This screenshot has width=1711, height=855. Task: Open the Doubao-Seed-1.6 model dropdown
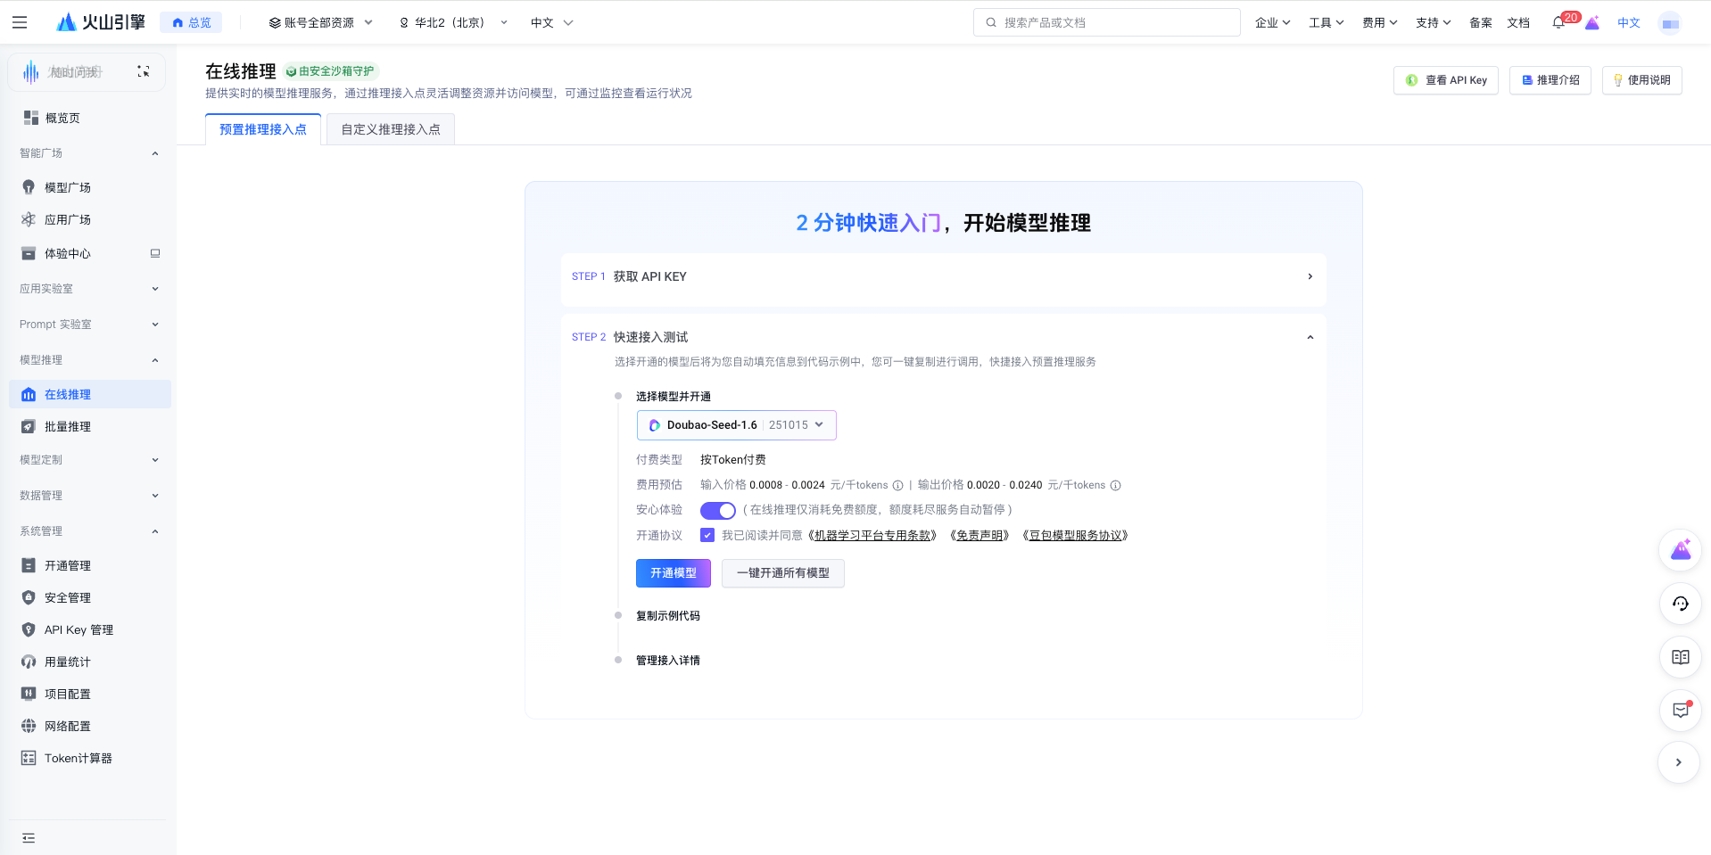[735, 425]
